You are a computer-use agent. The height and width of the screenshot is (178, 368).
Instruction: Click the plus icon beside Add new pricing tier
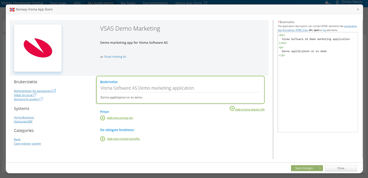pos(102,118)
